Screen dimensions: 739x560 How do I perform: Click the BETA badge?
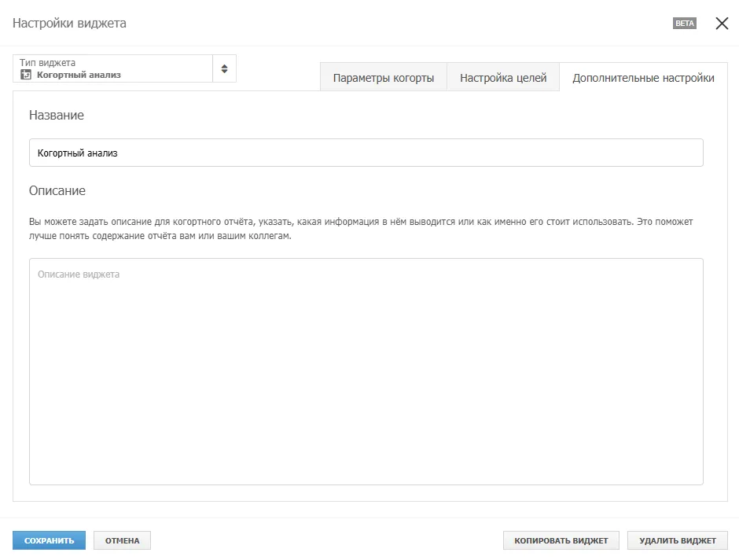[x=684, y=23]
